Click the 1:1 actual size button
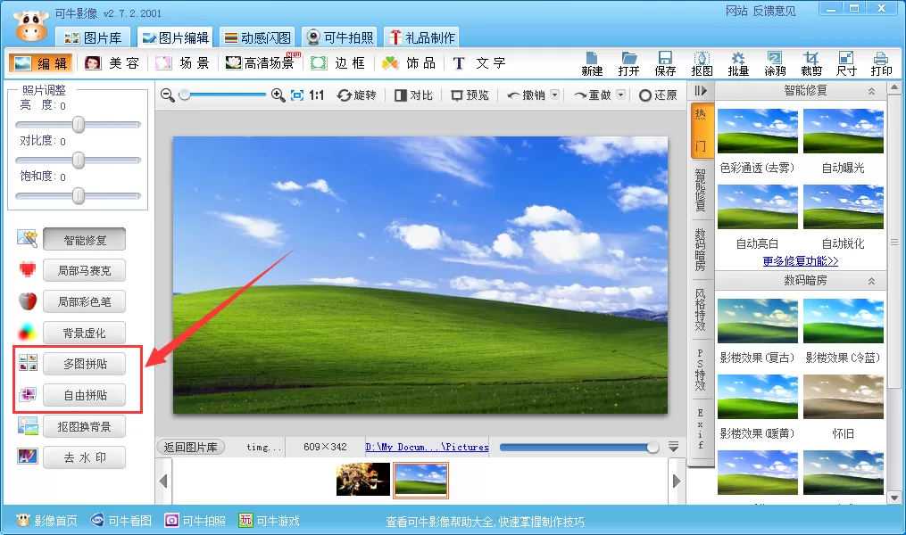 pos(316,95)
